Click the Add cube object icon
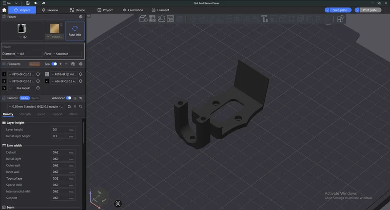 143,19
